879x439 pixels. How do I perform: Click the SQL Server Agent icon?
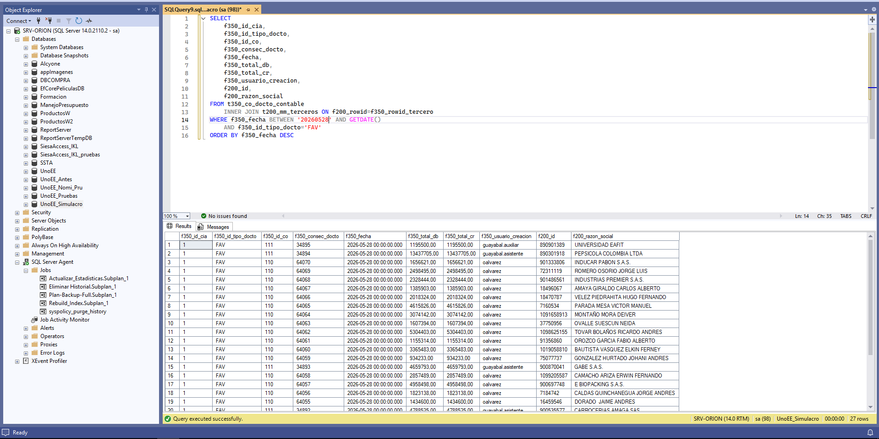(x=26, y=262)
